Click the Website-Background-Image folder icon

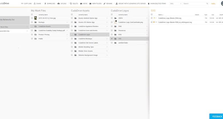pos(75,55)
